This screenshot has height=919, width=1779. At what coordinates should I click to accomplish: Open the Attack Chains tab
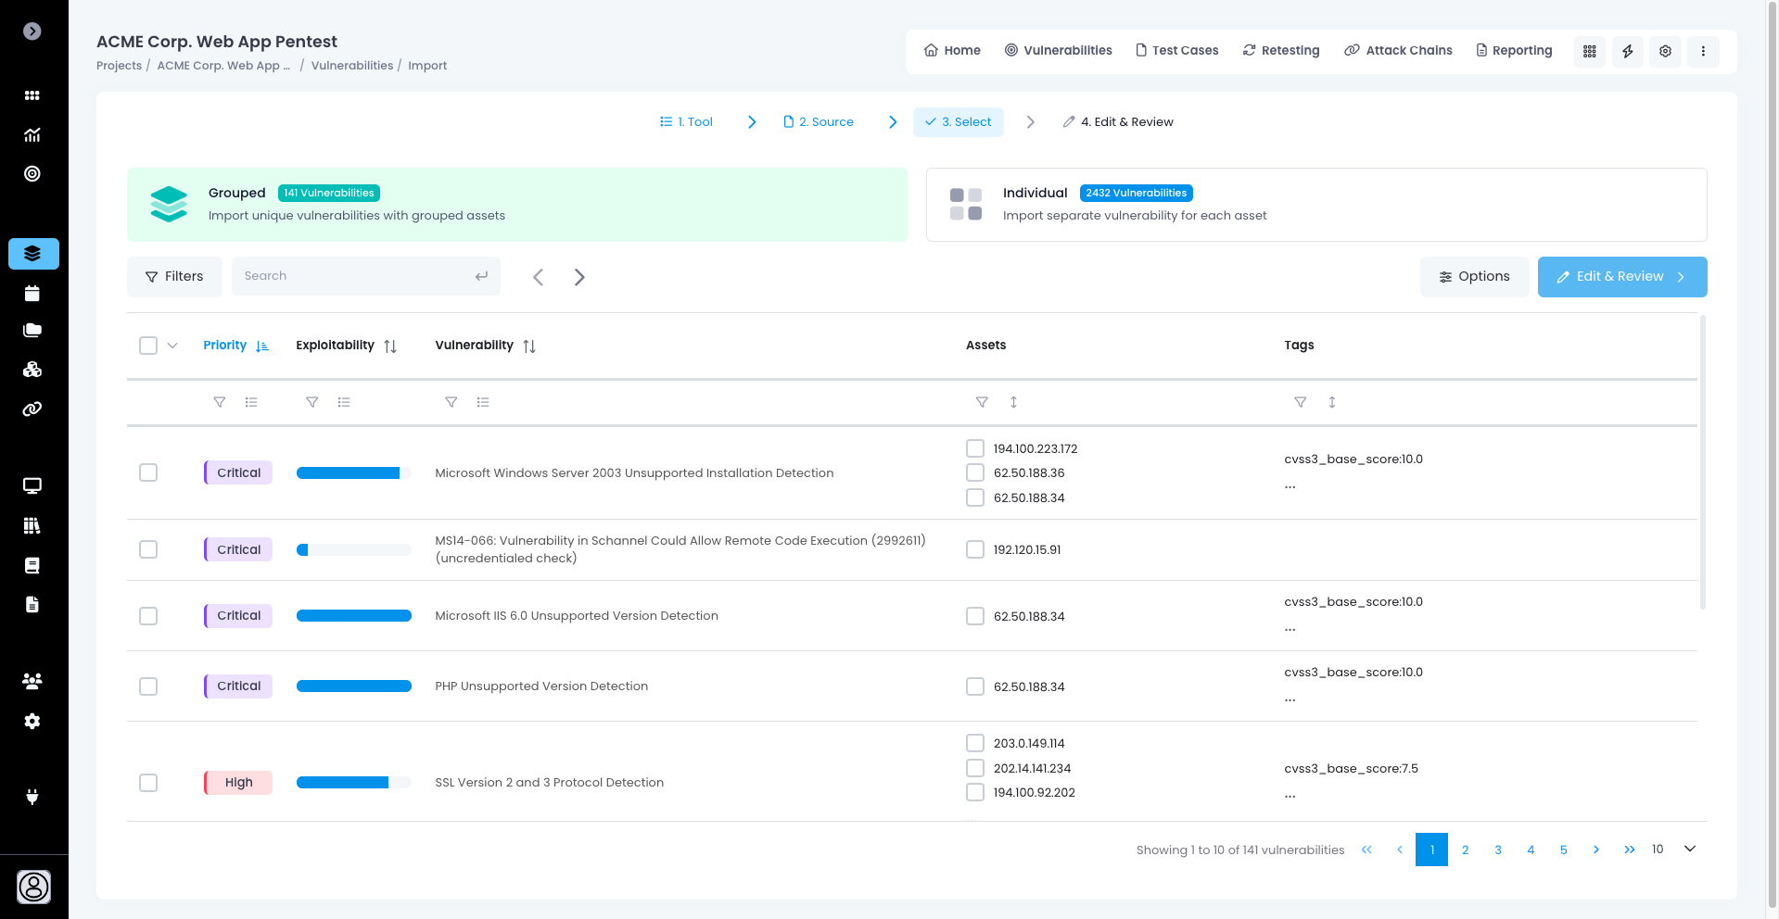[1398, 51]
